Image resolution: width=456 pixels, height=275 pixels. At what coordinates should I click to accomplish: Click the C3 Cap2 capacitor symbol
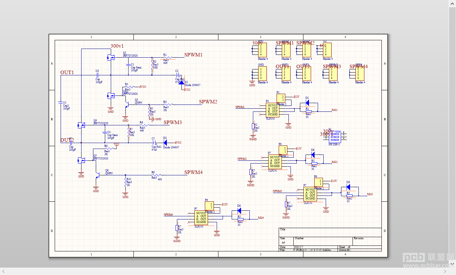(61, 102)
